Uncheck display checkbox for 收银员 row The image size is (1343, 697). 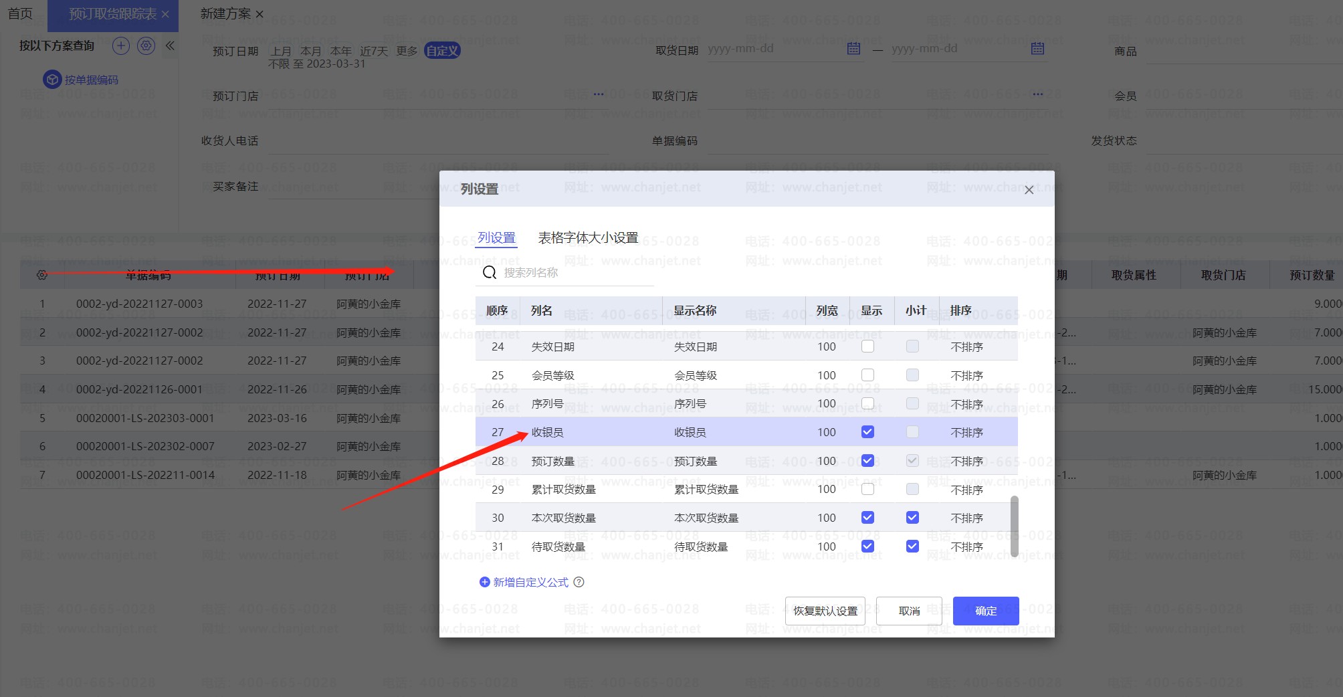tap(867, 432)
